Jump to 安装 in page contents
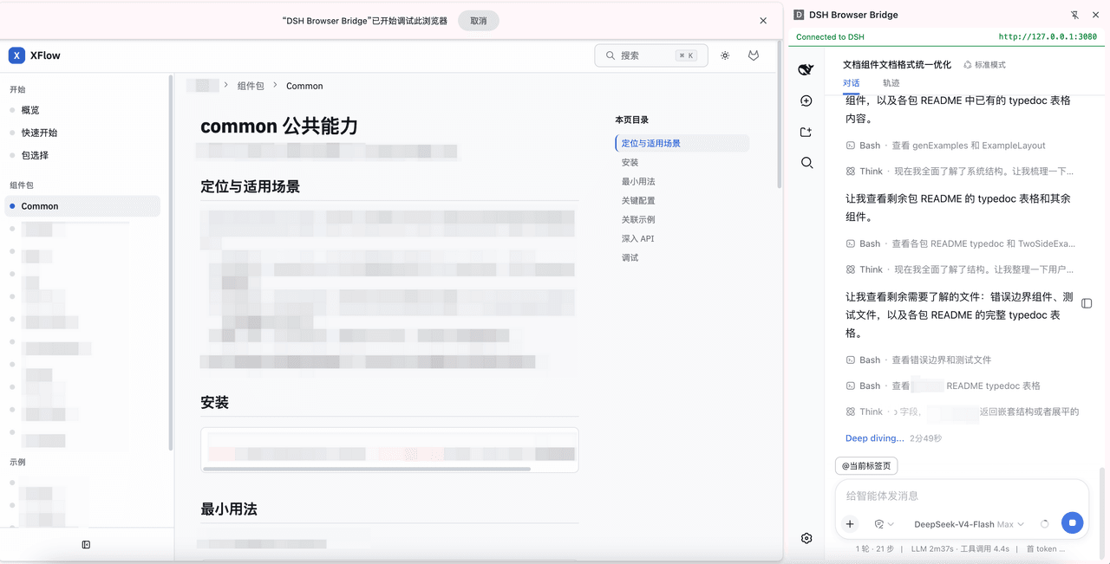1110x564 pixels. pos(630,162)
